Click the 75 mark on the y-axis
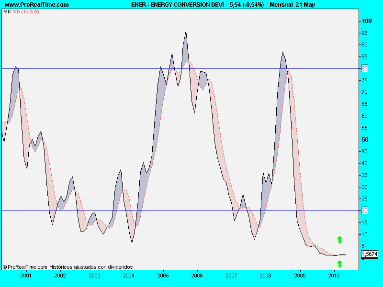The height and width of the screenshot is (287, 383). pos(364,80)
